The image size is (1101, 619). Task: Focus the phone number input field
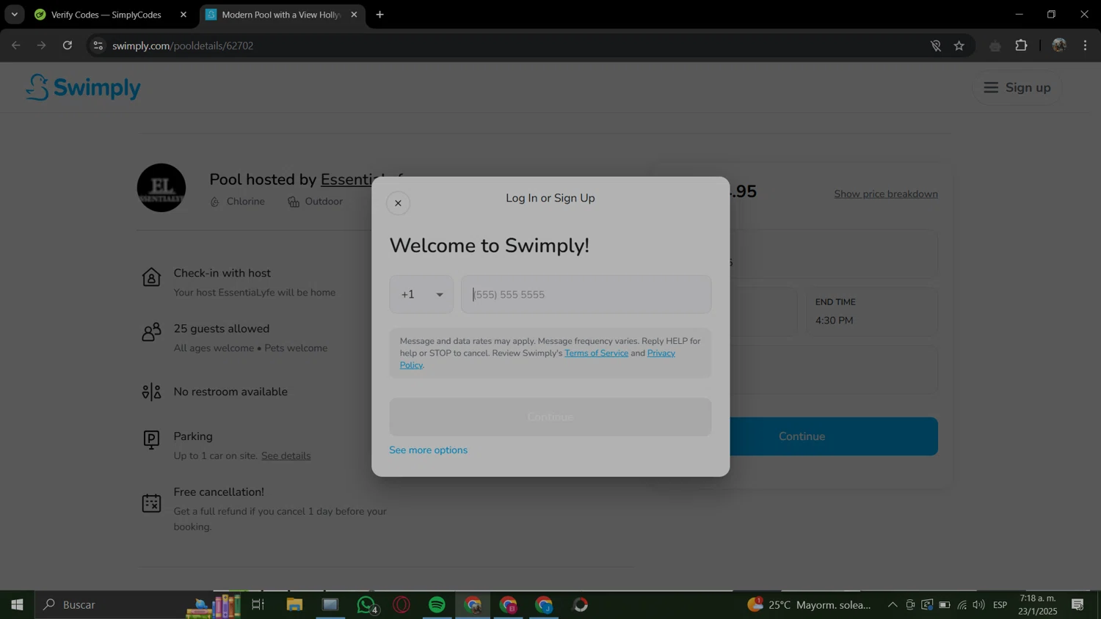(x=586, y=294)
